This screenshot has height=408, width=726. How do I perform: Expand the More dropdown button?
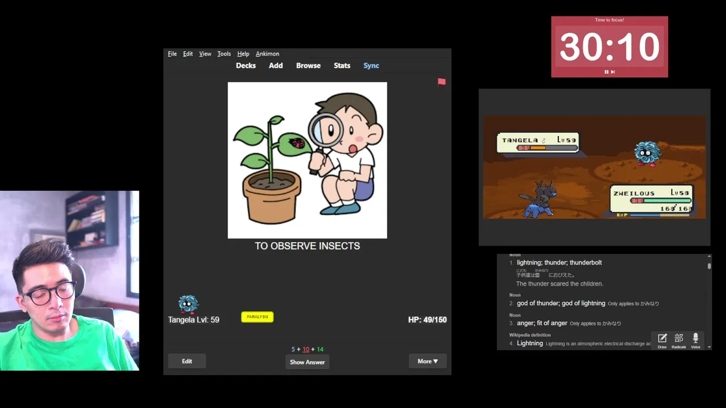coord(428,361)
